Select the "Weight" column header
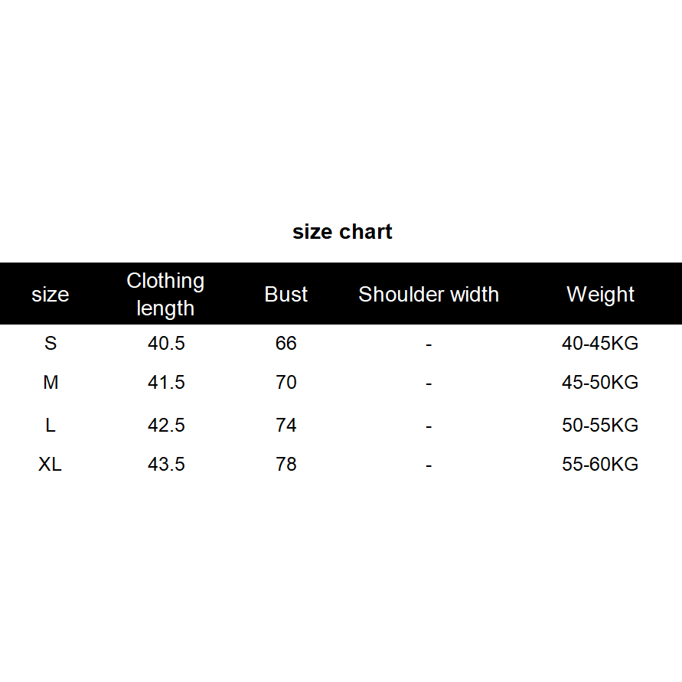This screenshot has height=682, width=682. pyautogui.click(x=600, y=295)
